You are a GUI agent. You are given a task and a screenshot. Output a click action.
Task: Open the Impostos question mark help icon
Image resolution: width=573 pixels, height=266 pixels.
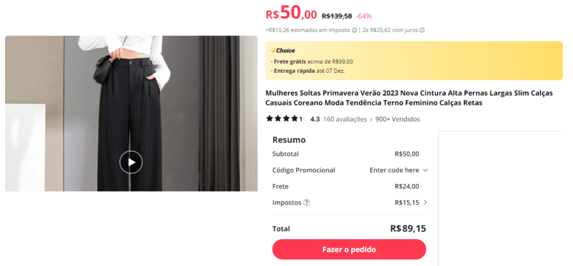pos(307,202)
